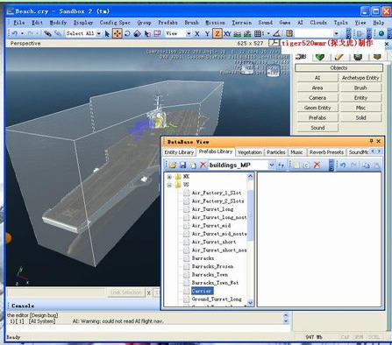Click the prefab tree vertical scrollbar
The width and height of the screenshot is (392, 345).
(250, 239)
